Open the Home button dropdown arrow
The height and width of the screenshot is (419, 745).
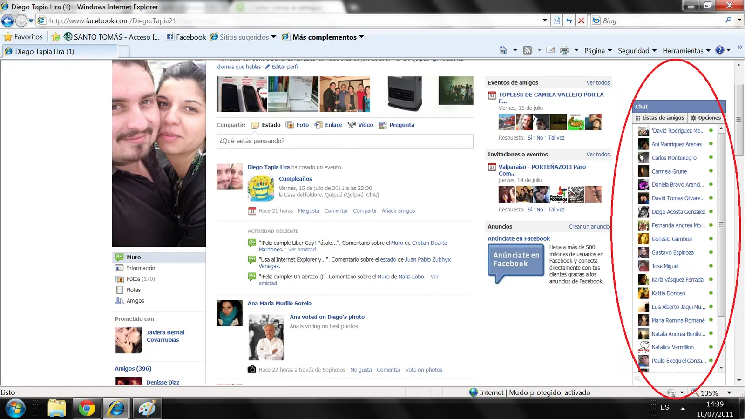click(x=515, y=50)
